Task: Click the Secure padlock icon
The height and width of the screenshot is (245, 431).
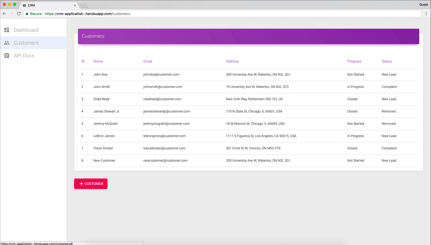Action: click(27, 13)
